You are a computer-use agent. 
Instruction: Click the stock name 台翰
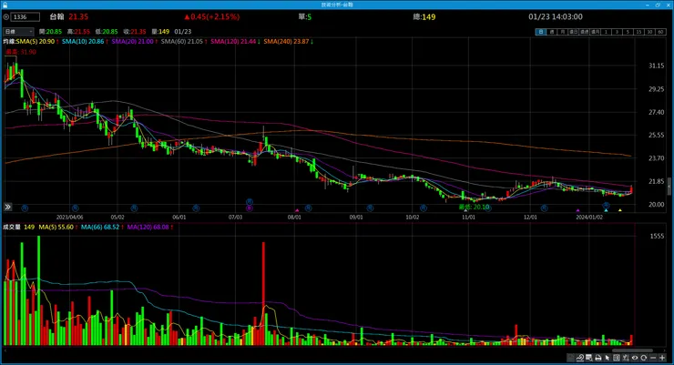(x=56, y=16)
